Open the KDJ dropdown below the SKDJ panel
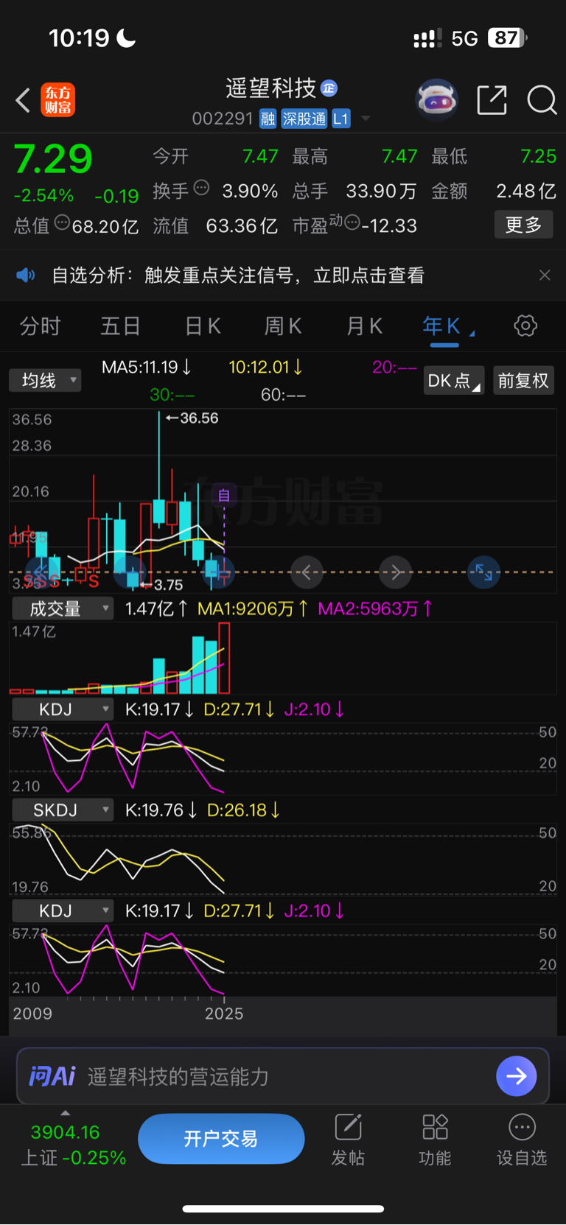 [x=63, y=911]
